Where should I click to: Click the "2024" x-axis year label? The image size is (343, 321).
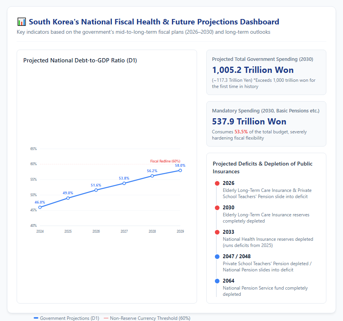tap(40, 231)
